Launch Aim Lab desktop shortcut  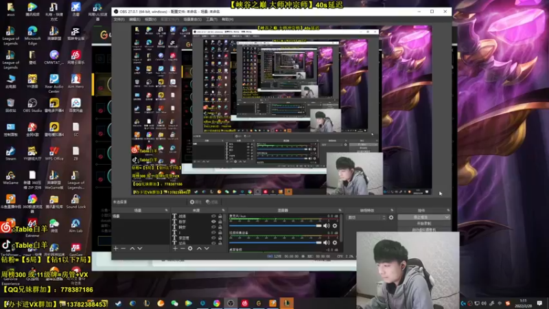point(75,226)
